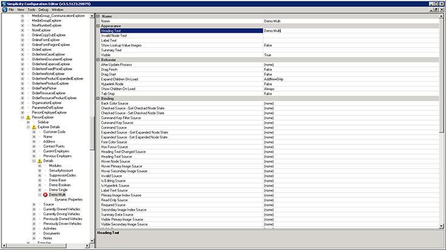Select Previous Employers tree item
Viewport: 446px width, 250px height.
point(58,156)
